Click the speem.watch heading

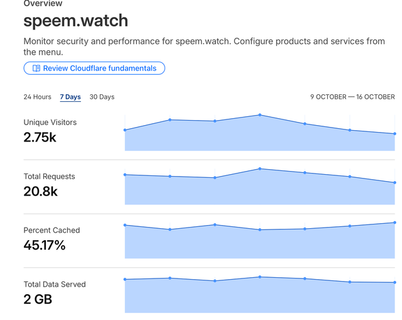(x=75, y=21)
